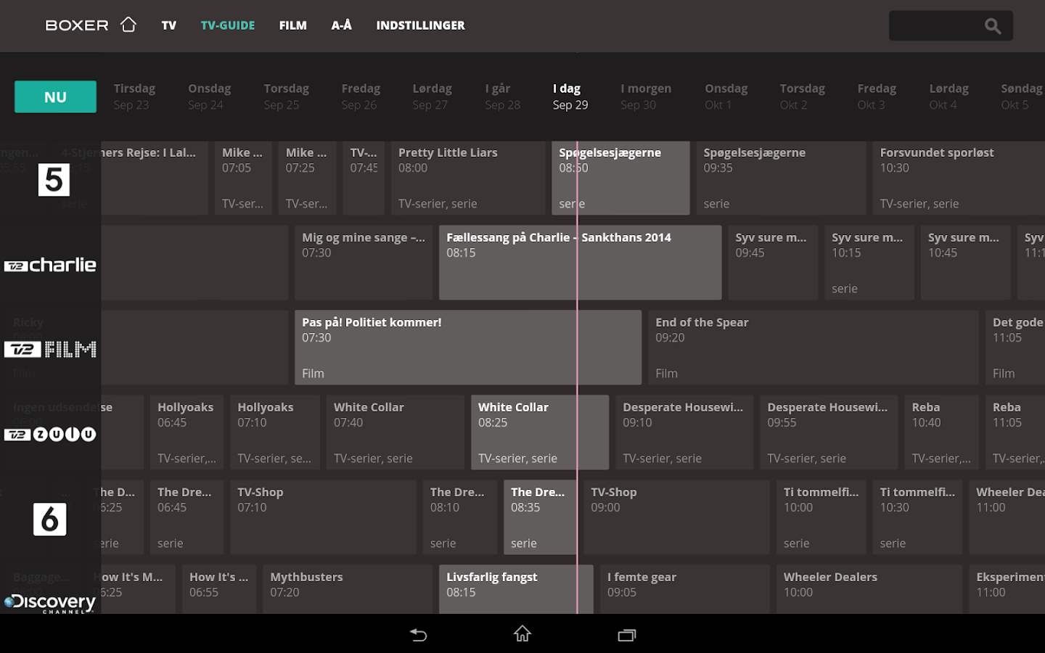Open the TV section link
This screenshot has width=1045, height=653.
[x=169, y=25]
